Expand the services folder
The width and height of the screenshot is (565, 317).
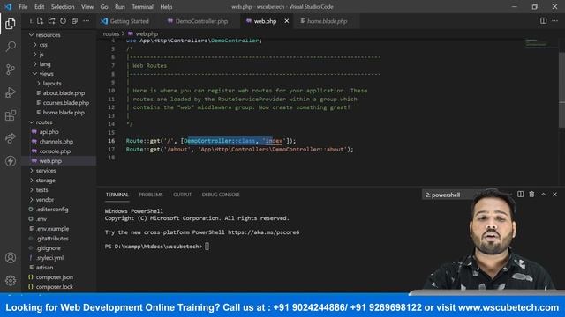[x=46, y=170]
